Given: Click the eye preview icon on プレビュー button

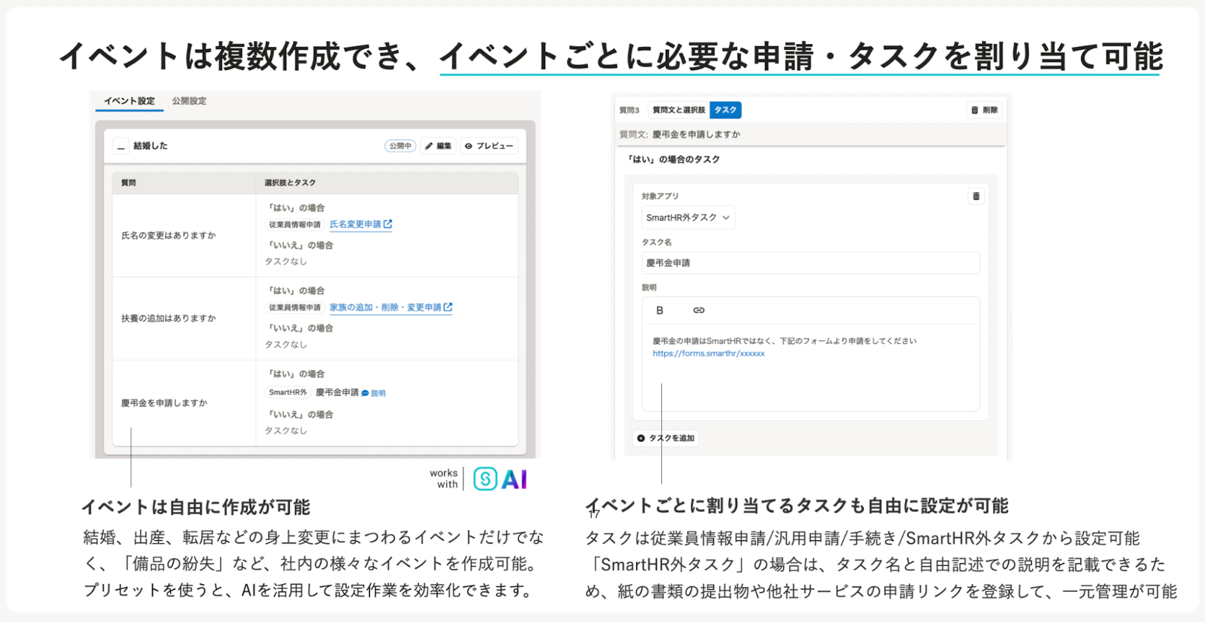Looking at the screenshot, I should (x=468, y=146).
